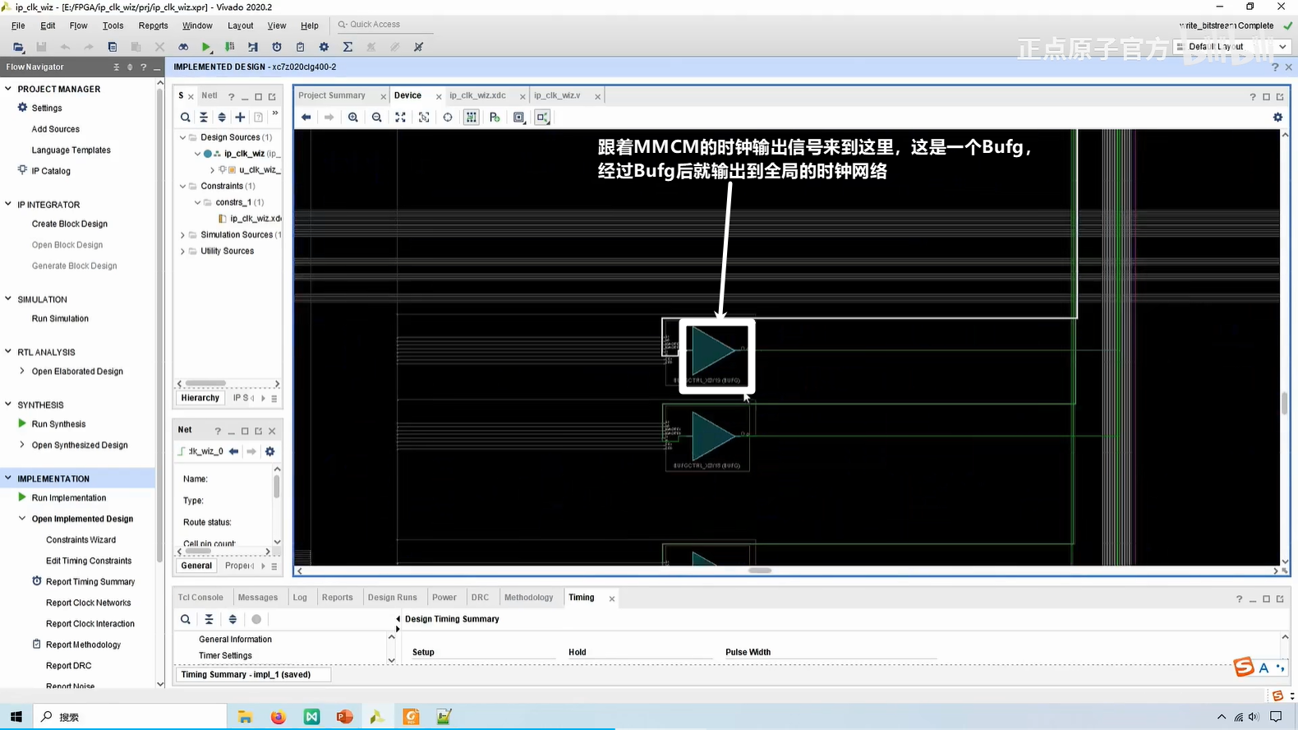Click Windows Start button
The width and height of the screenshot is (1298, 730).
pos(16,717)
